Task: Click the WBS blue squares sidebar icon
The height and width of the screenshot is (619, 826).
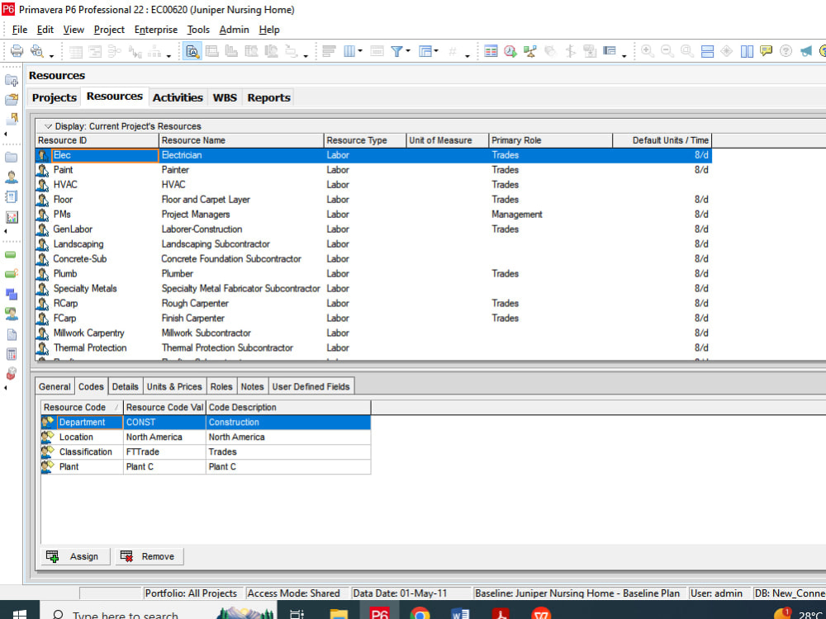Action: 11,295
